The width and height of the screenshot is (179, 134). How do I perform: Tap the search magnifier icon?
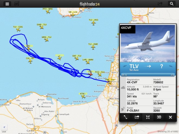point(172,4)
